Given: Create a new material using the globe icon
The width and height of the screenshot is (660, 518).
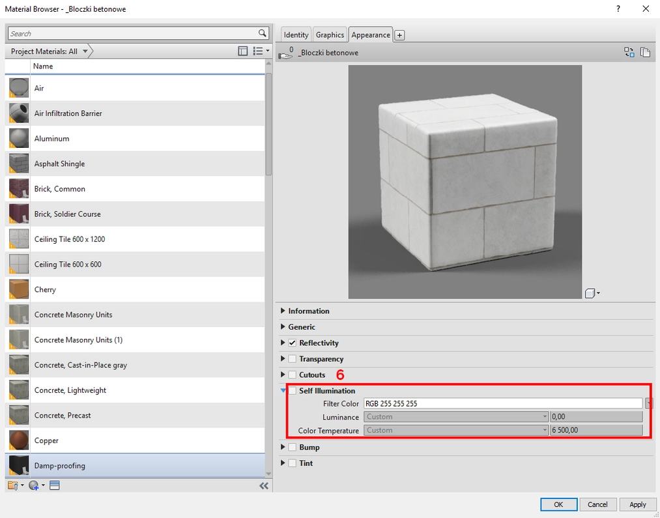Looking at the screenshot, I should click(32, 485).
